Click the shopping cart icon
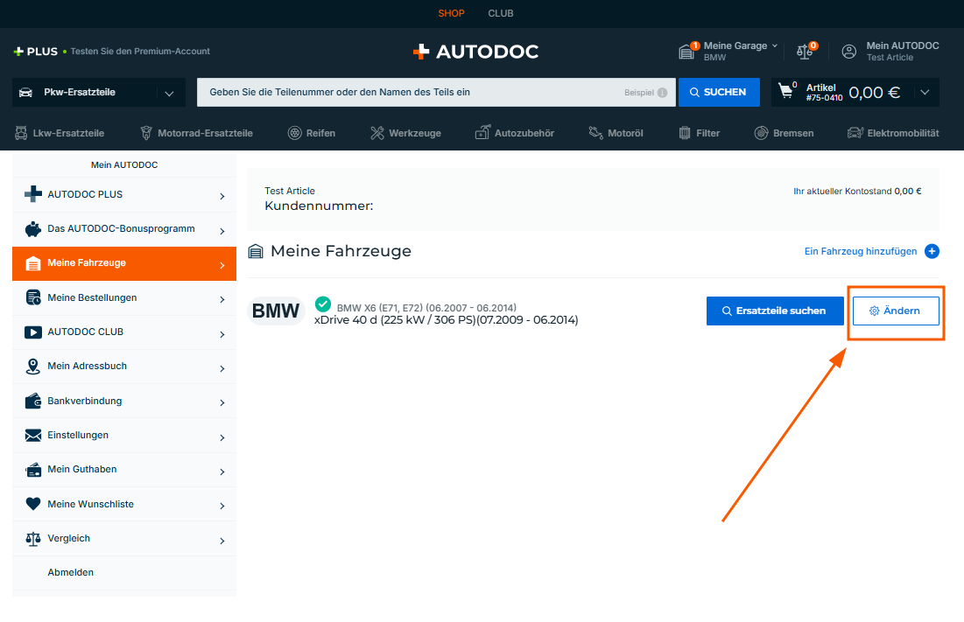 coord(787,92)
